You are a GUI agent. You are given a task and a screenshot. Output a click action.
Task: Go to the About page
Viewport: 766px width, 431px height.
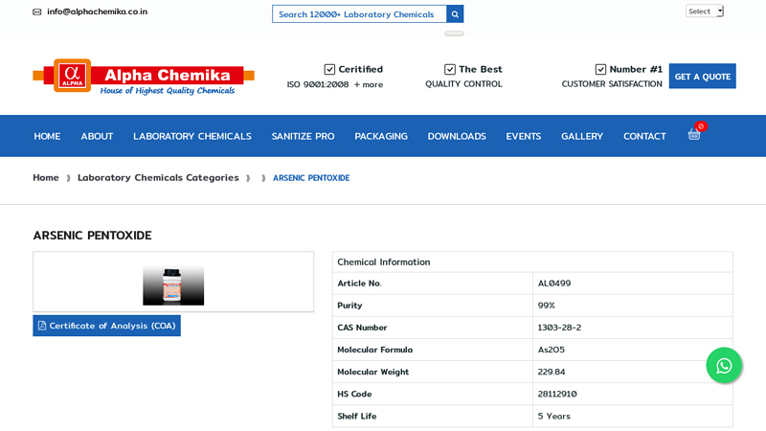97,136
